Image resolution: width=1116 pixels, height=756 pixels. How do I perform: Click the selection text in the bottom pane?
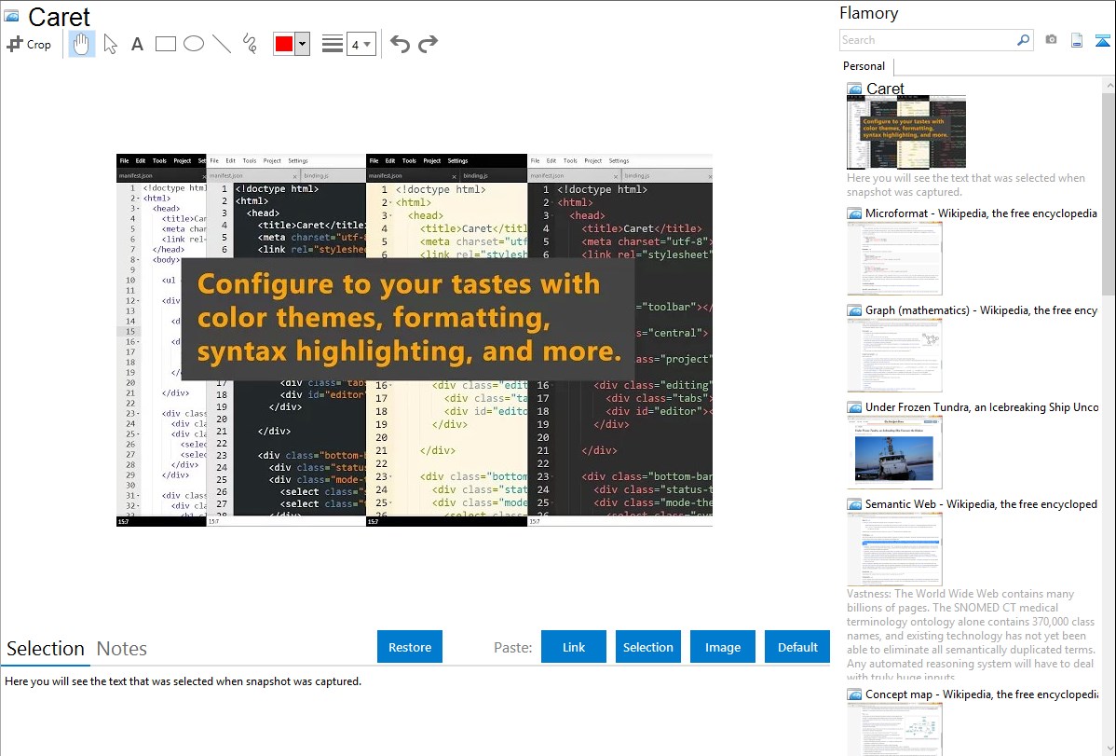click(183, 681)
